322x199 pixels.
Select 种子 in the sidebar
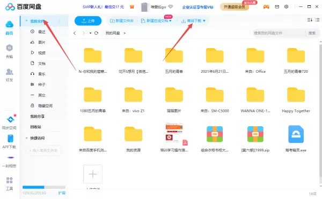point(42,85)
